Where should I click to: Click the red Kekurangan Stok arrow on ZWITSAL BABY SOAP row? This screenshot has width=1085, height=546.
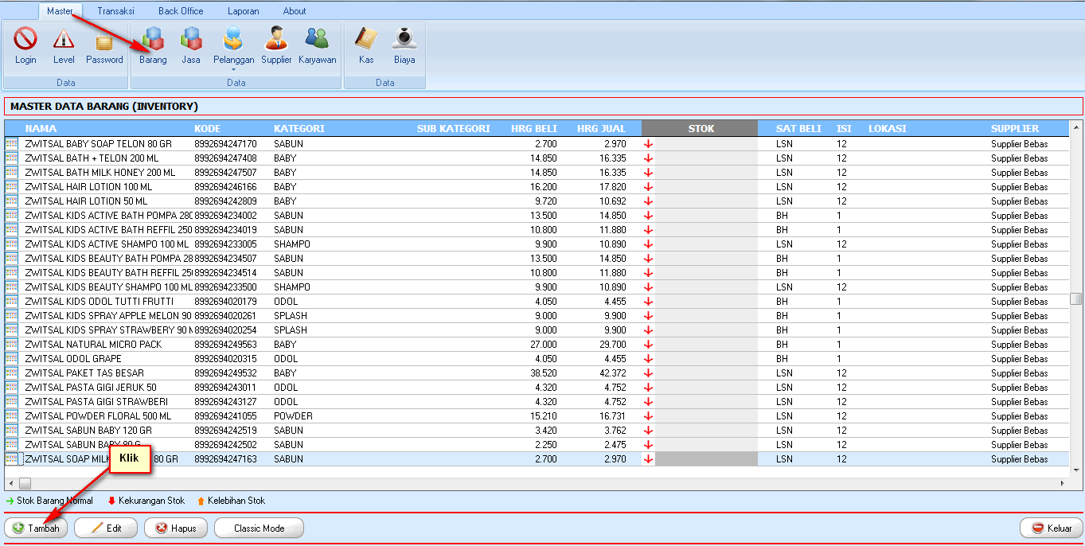pos(648,144)
